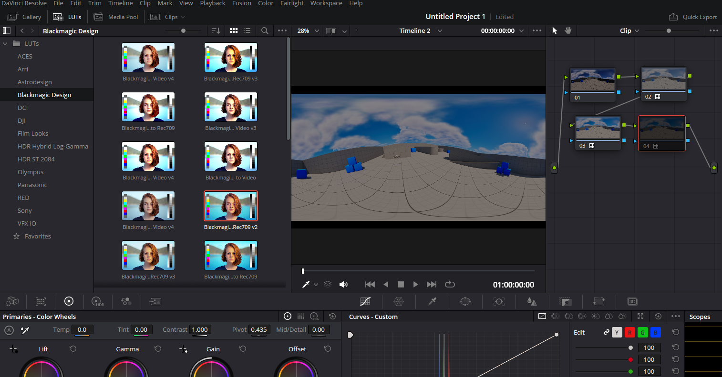The image size is (722, 377).
Task: Open the Key palette
Action: [x=565, y=301]
